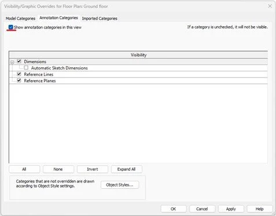Uncheck the Reference Planes checkbox
This screenshot has height=216, width=276.
pyautogui.click(x=19, y=80)
